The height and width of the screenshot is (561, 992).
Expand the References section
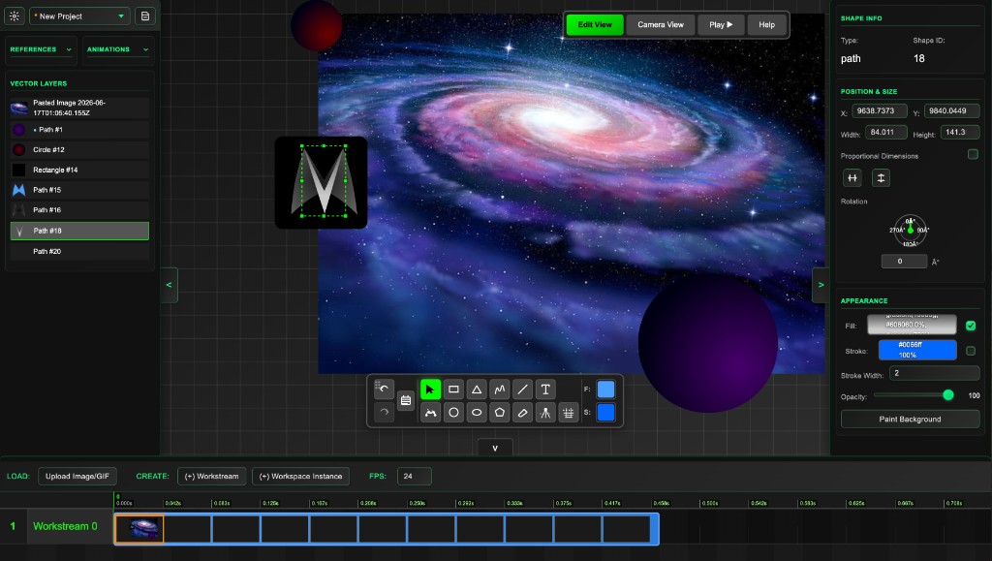[x=41, y=49]
